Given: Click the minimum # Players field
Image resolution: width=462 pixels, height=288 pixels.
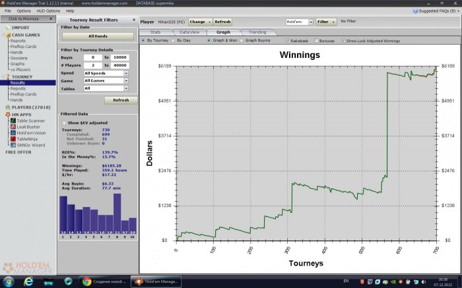Looking at the screenshot, I should pyautogui.click(x=93, y=65).
